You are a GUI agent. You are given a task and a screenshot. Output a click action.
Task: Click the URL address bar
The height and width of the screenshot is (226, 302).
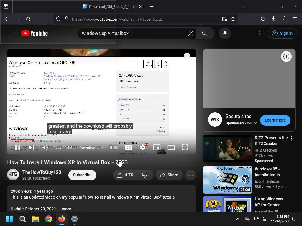[x=146, y=19]
